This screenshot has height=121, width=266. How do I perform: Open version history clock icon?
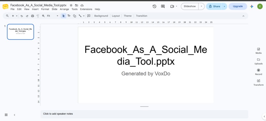154,7
